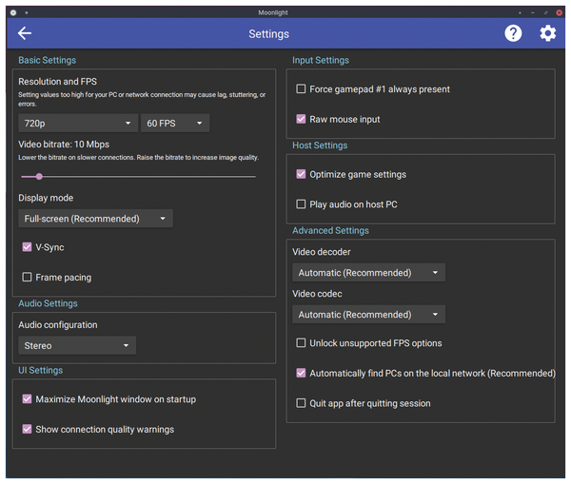Click the window menu icon in title bar
This screenshot has height=484, width=571.
13,12
